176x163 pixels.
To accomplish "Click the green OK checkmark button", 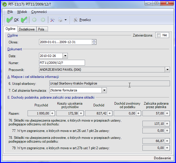I will (12, 20).
